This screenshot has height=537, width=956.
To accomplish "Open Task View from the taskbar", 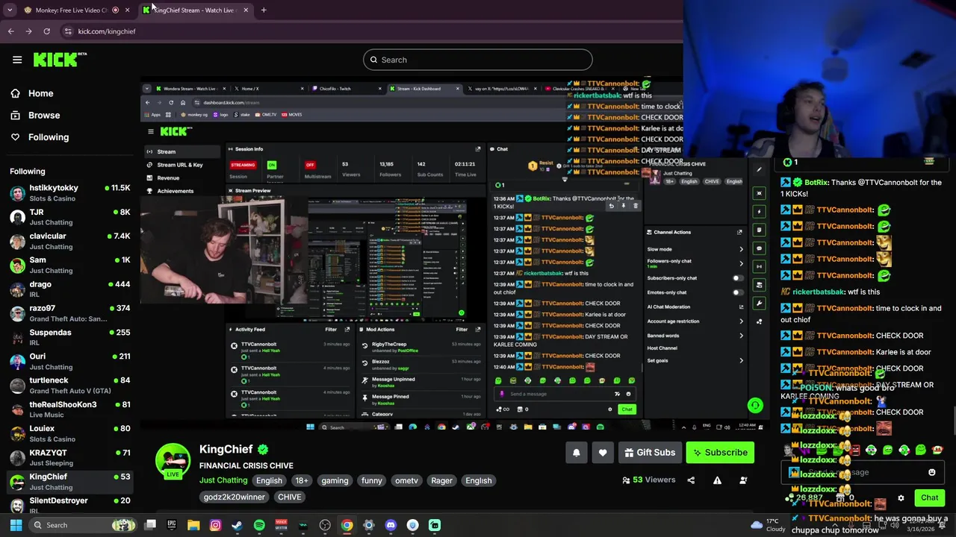I will [150, 525].
